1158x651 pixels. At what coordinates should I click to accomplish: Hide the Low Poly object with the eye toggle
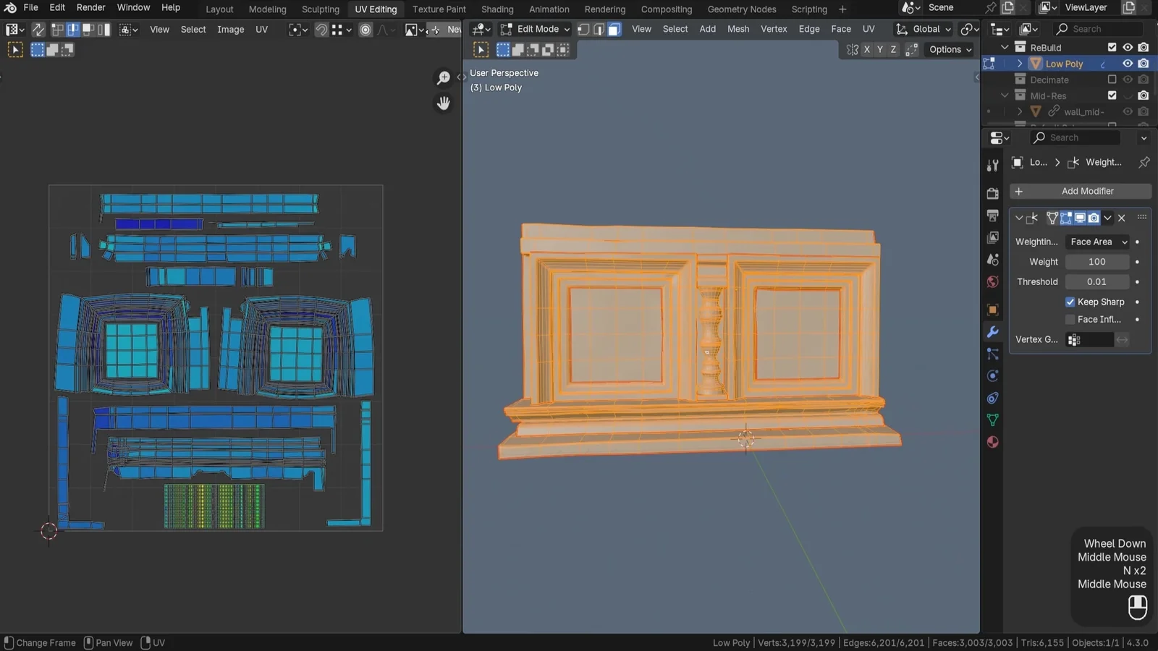(x=1126, y=63)
